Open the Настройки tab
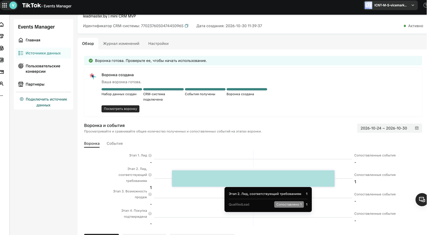The height and width of the screenshot is (235, 427). click(x=158, y=43)
